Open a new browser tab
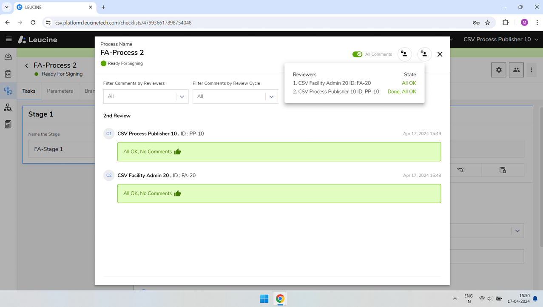543x307 pixels. pyautogui.click(x=103, y=7)
